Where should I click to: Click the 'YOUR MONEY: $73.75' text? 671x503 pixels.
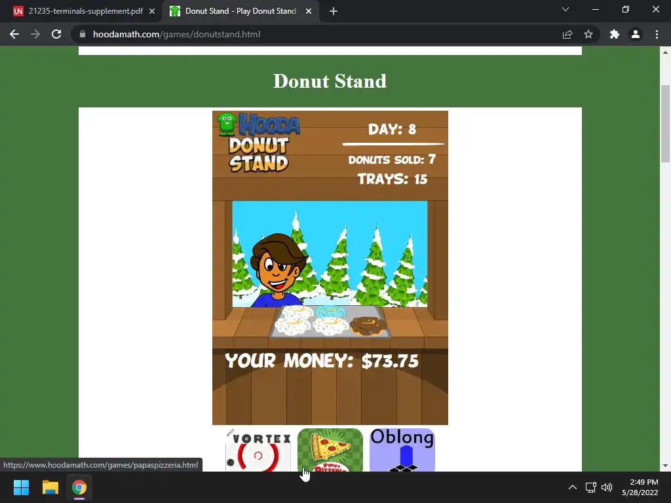[x=322, y=361]
